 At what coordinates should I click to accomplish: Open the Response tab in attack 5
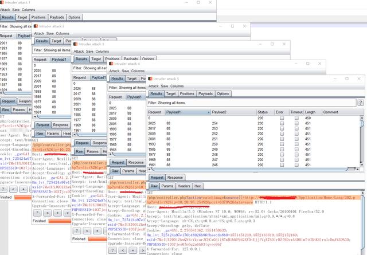175,177
